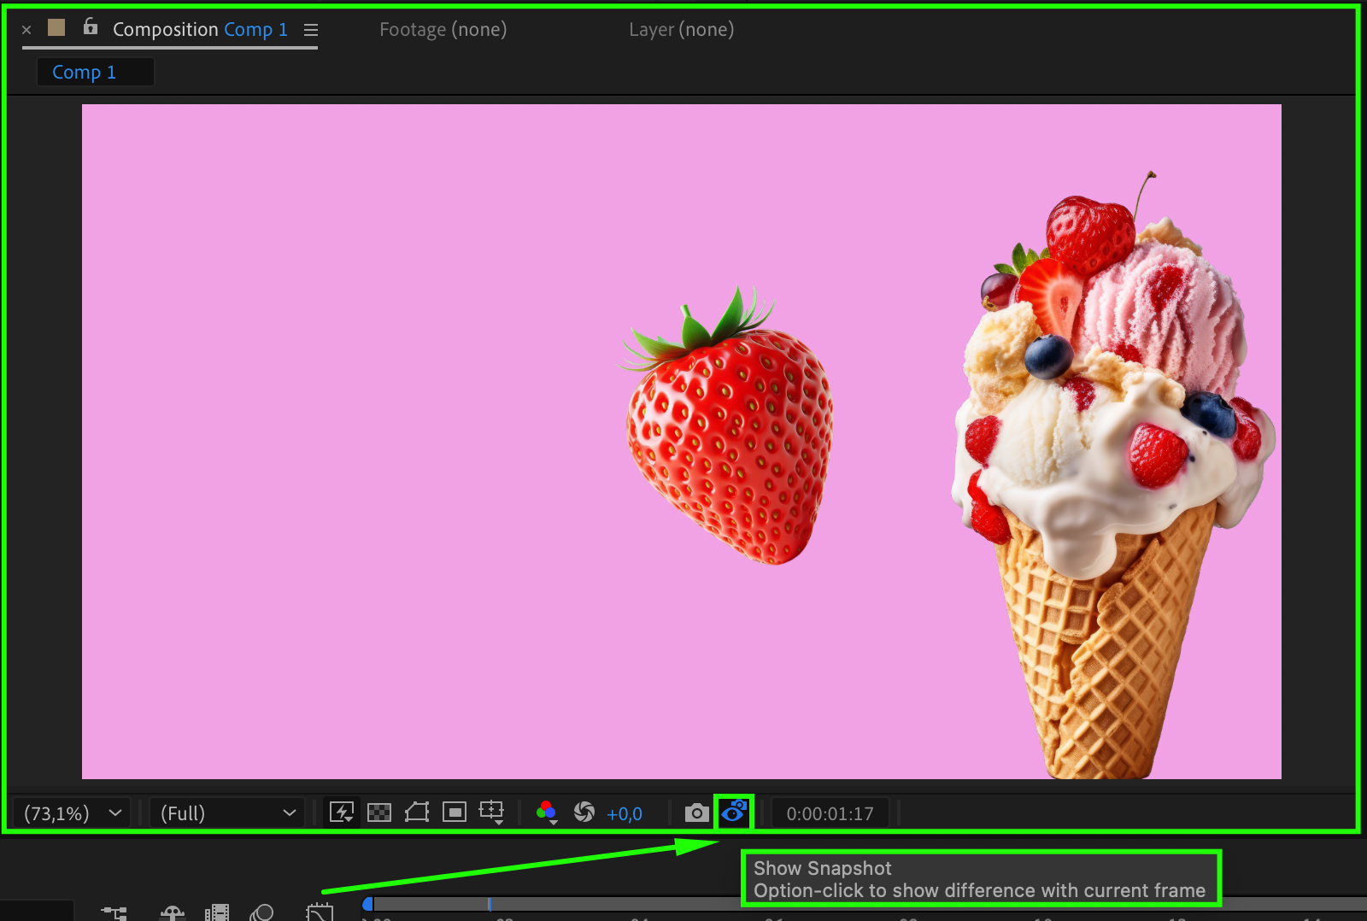Switch to the Footage (none) tab
This screenshot has height=921, width=1367.
tap(443, 30)
